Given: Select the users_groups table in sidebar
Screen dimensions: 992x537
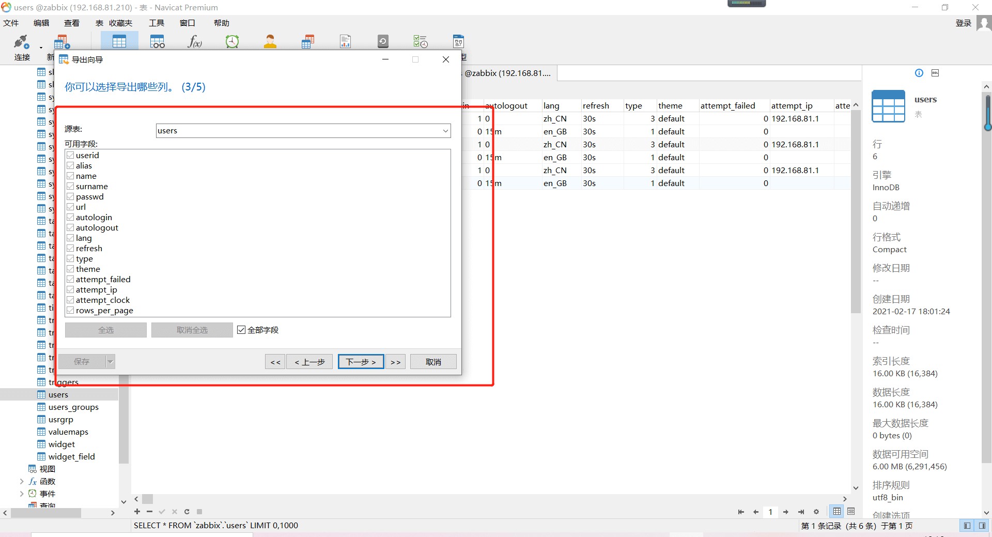Looking at the screenshot, I should click(73, 407).
